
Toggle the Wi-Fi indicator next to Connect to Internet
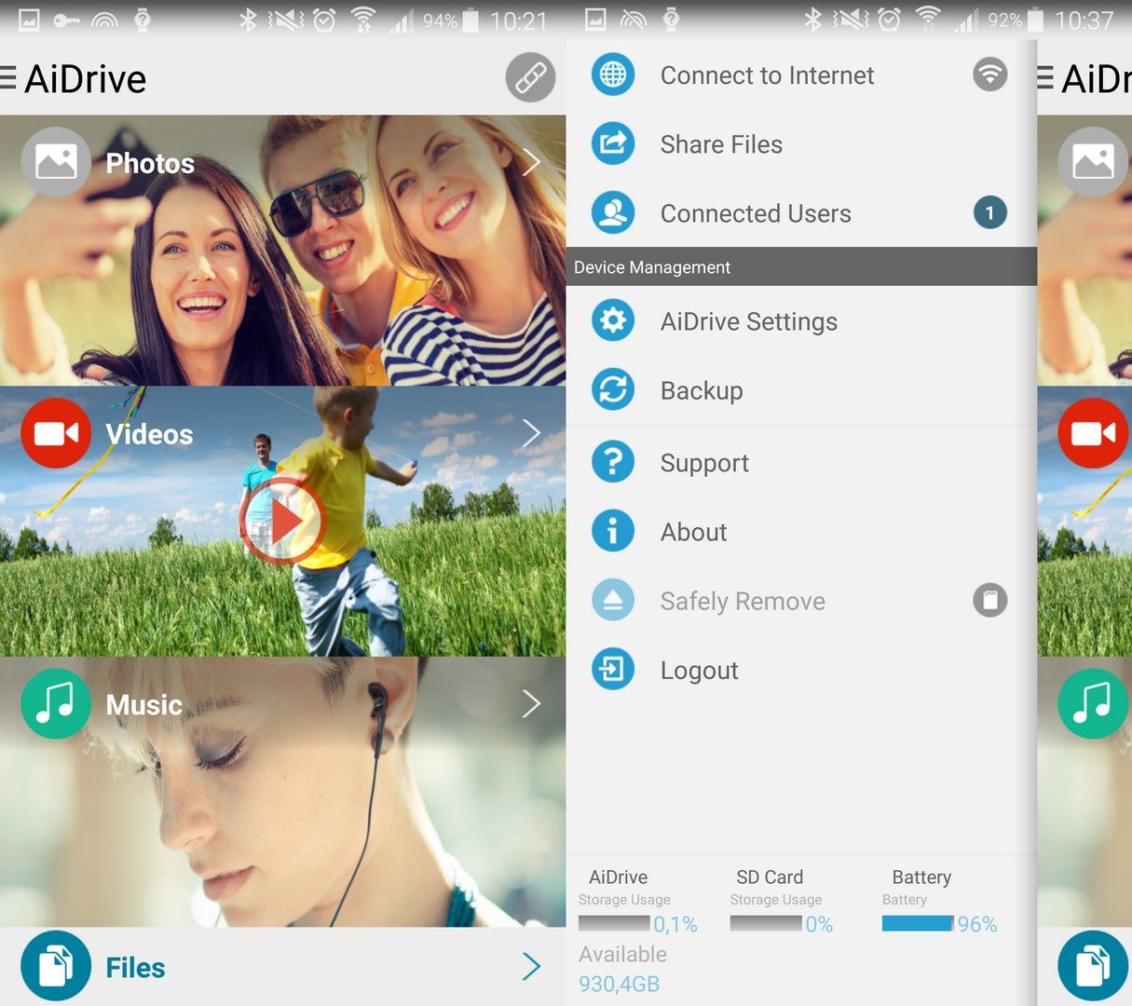(990, 74)
